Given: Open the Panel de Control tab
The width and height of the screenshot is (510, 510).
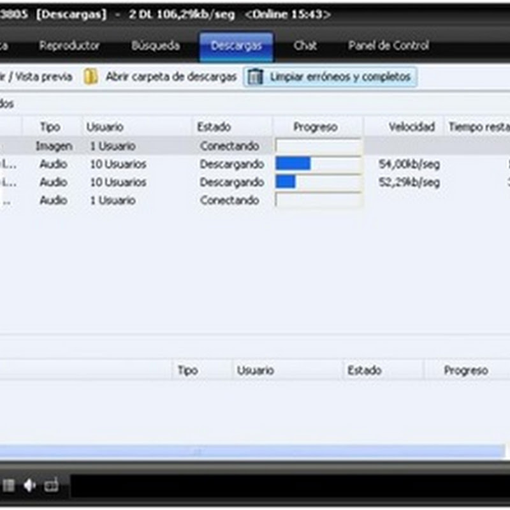Looking at the screenshot, I should [388, 46].
